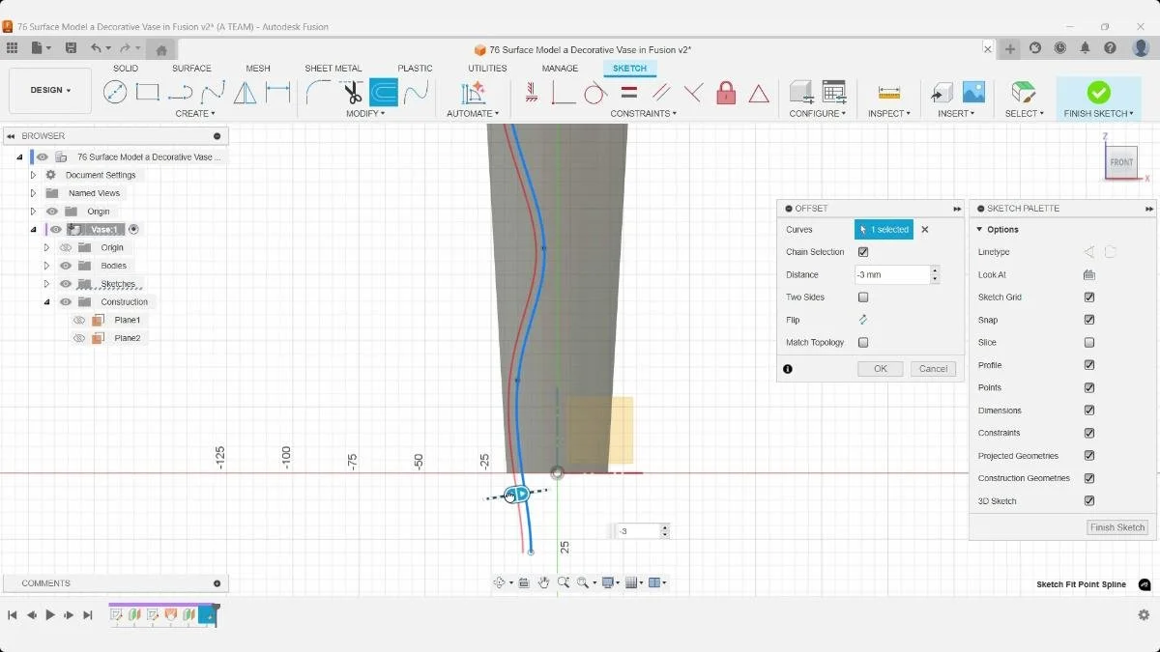Expand the Sketches folder node
The width and height of the screenshot is (1160, 652).
46,284
